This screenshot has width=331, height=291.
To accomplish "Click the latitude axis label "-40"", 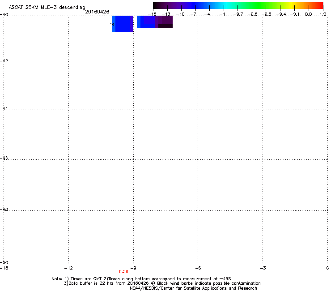I will coord(4,15).
